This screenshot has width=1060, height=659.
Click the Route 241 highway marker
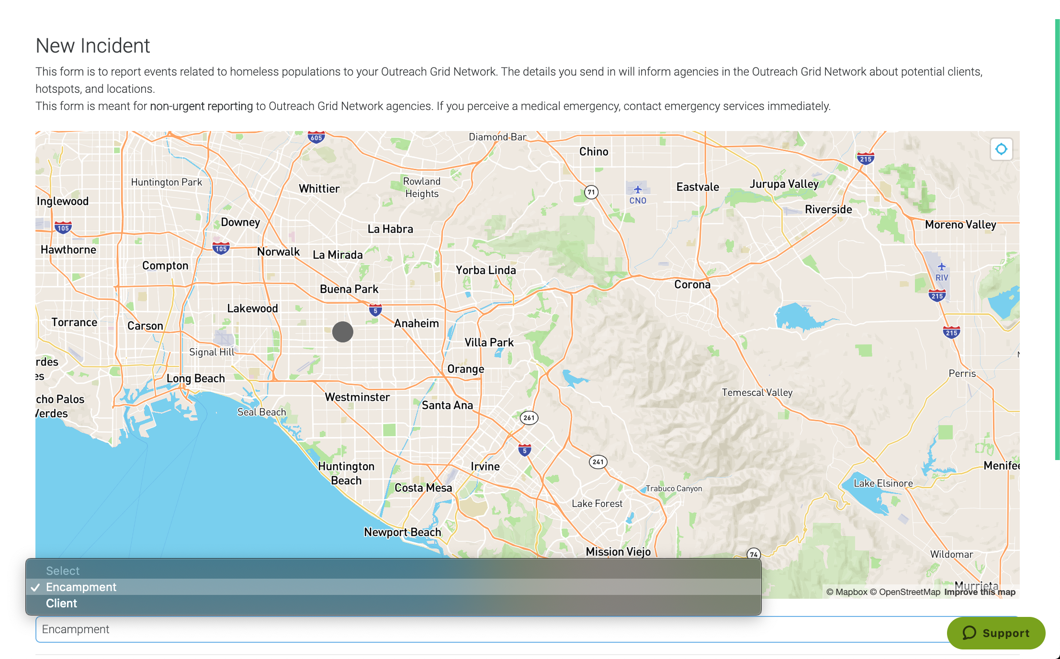(x=598, y=461)
